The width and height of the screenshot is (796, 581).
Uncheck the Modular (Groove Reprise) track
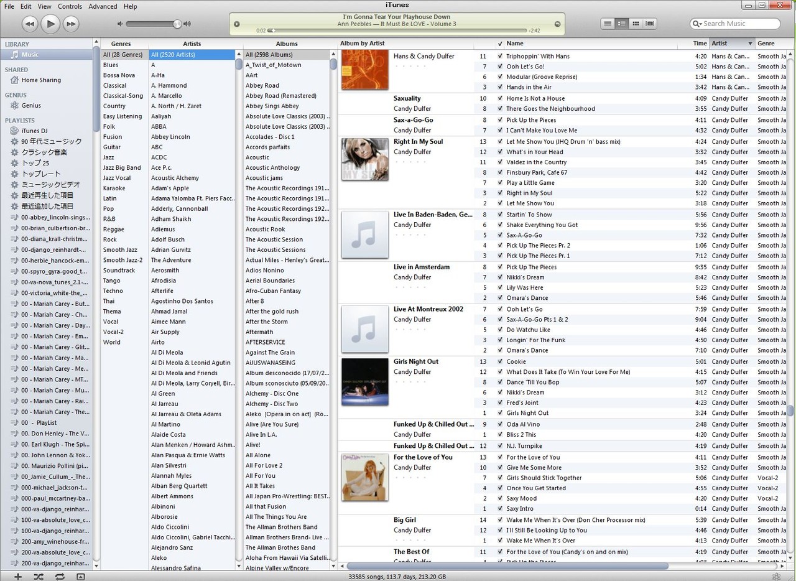pyautogui.click(x=500, y=77)
